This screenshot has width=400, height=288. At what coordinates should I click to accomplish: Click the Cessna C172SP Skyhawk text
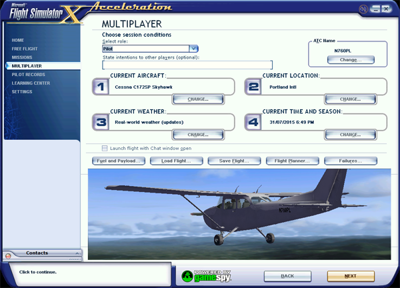(143, 87)
